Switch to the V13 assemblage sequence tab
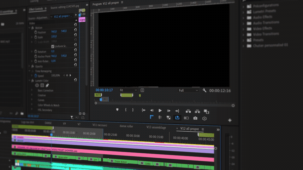 tap(156, 127)
